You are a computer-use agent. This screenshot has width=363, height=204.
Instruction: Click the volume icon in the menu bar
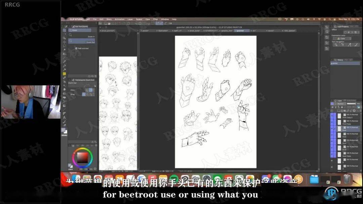[308, 19]
